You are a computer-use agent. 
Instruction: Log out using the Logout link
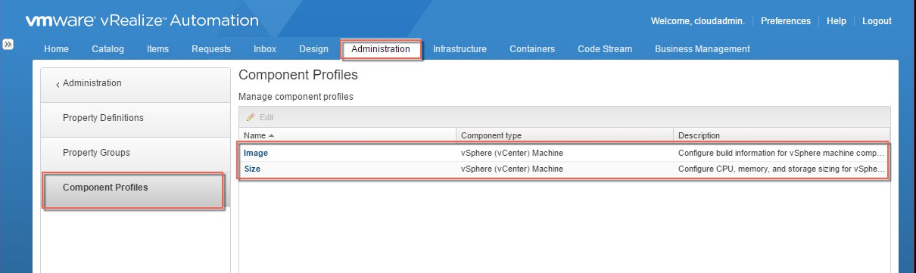tap(877, 21)
